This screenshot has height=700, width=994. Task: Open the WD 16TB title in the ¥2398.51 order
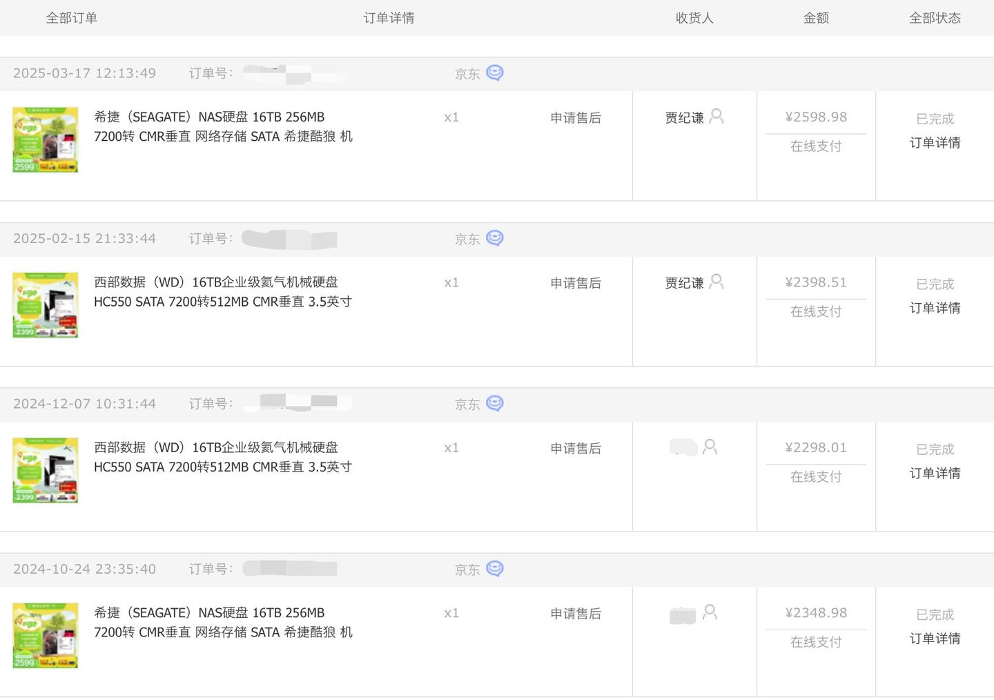223,292
